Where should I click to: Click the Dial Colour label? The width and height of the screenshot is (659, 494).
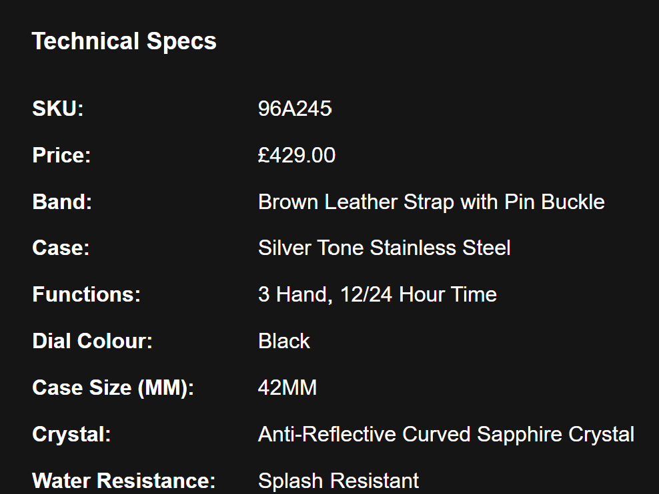pos(93,341)
